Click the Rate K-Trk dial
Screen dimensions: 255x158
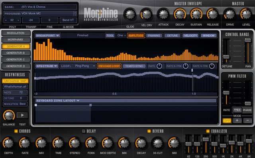point(186,66)
